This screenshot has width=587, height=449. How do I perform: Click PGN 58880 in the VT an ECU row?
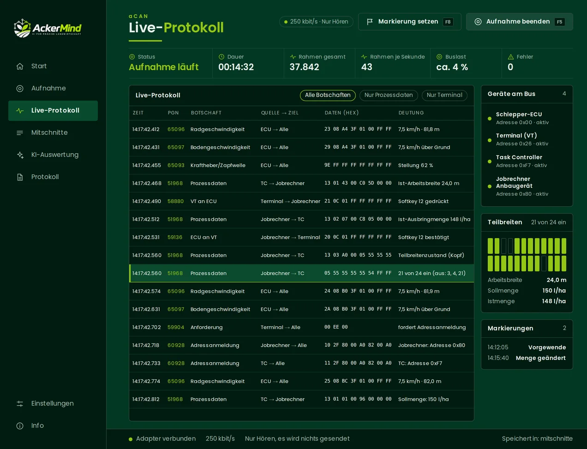pyautogui.click(x=175, y=201)
